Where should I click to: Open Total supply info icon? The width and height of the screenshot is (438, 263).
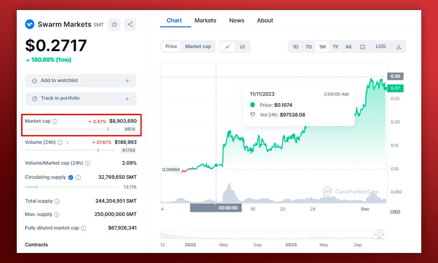point(57,201)
